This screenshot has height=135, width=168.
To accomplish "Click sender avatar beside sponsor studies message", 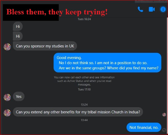I will 7,47.
